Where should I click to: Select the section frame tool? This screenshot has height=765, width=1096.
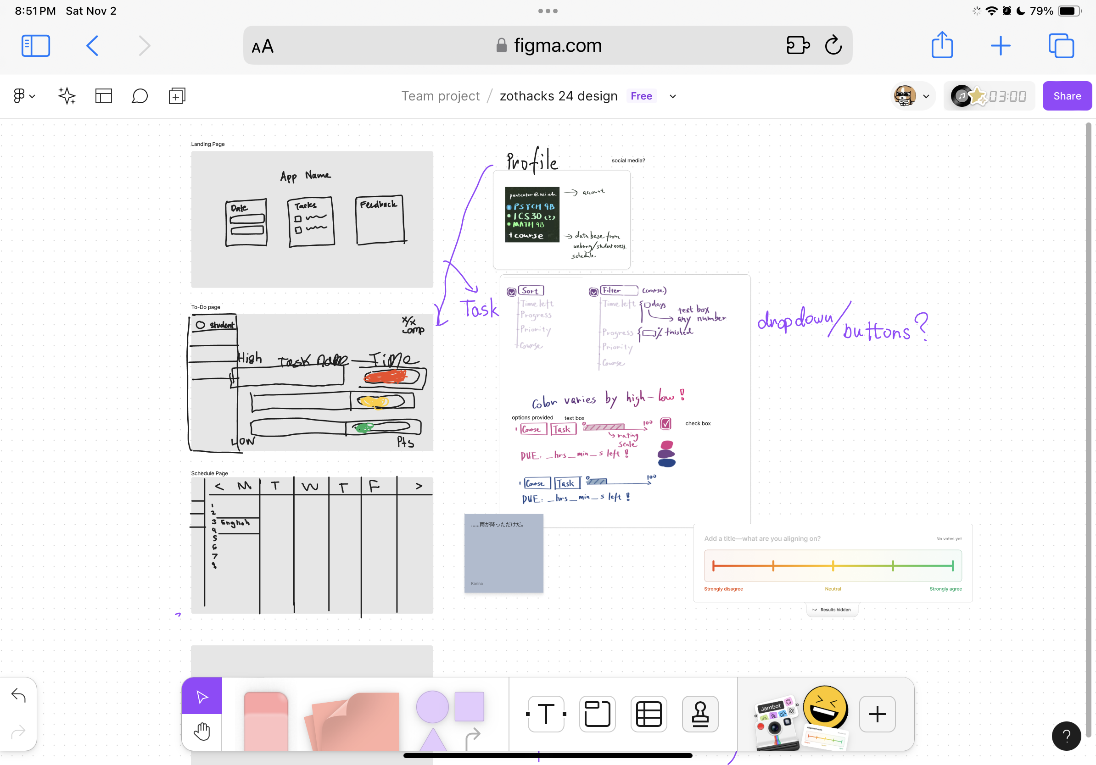[597, 714]
